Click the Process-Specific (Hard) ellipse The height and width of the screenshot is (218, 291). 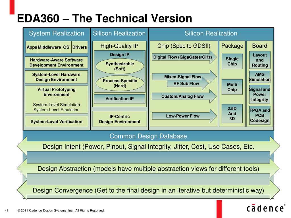point(120,83)
